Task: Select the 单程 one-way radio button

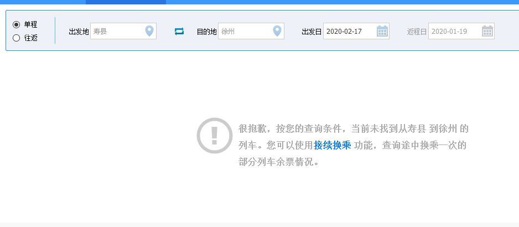Action: (x=16, y=24)
